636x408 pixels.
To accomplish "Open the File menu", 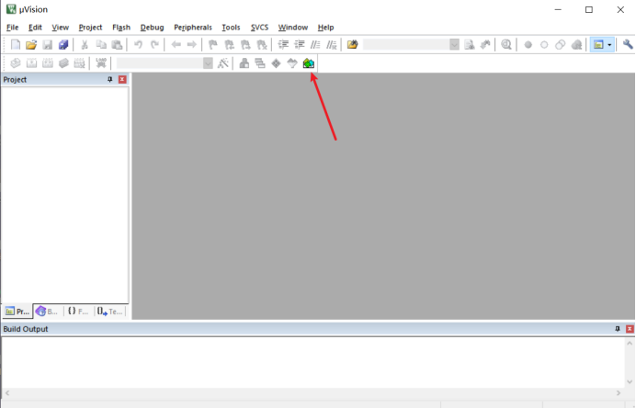I will coord(13,28).
